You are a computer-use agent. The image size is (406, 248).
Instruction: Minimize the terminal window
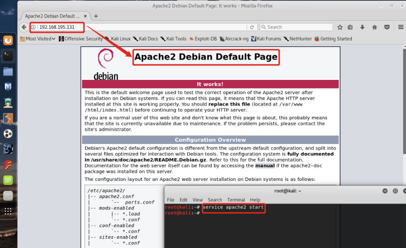pos(385,191)
